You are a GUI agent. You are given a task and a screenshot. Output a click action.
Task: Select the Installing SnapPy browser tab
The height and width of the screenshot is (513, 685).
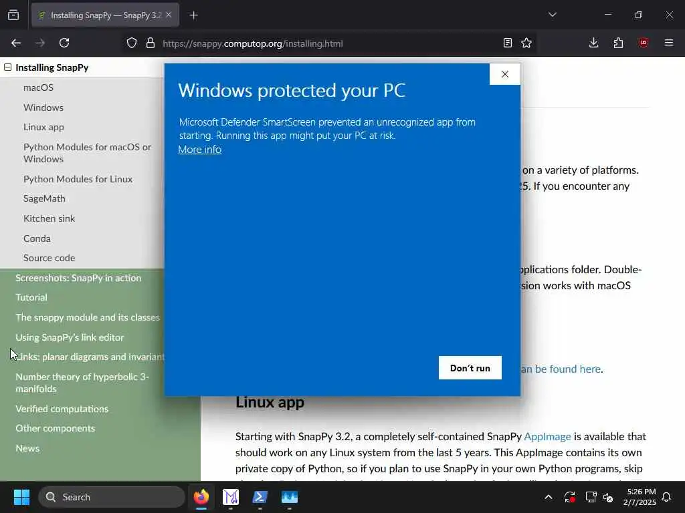click(105, 15)
